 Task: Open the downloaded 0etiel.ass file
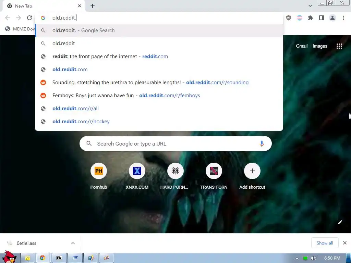tap(26, 243)
